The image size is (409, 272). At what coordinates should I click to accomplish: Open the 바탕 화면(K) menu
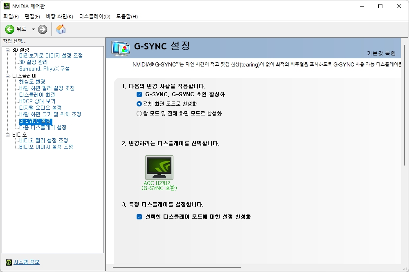coord(59,16)
